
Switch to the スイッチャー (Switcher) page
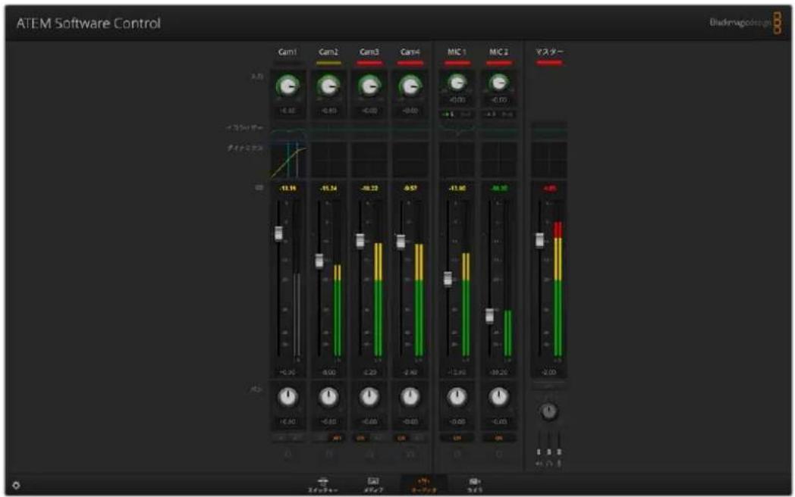coord(322,485)
